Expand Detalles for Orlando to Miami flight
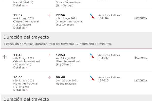152x101 pixels. [21, 68]
